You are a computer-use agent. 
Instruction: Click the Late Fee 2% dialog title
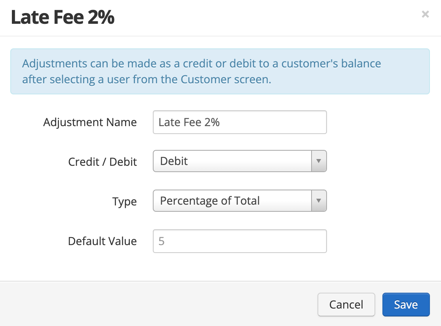pos(63,17)
